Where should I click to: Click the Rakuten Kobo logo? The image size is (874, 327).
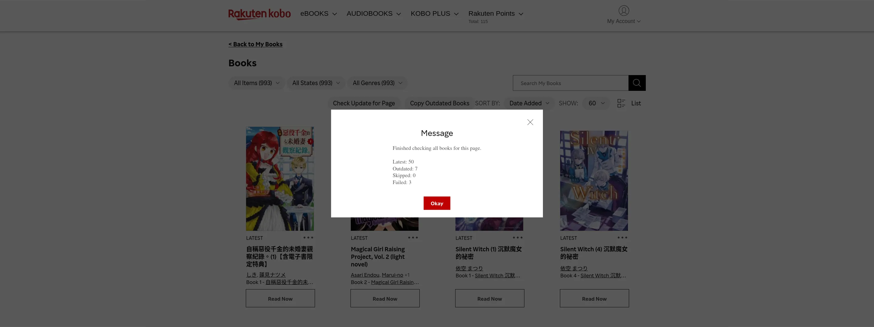[x=259, y=14]
